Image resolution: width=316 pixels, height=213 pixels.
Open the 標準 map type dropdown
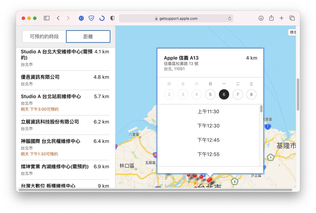292,32
